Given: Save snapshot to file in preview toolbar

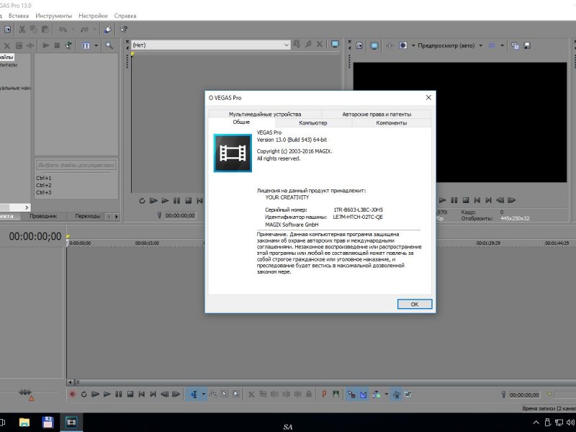Looking at the screenshot, I should 527,45.
